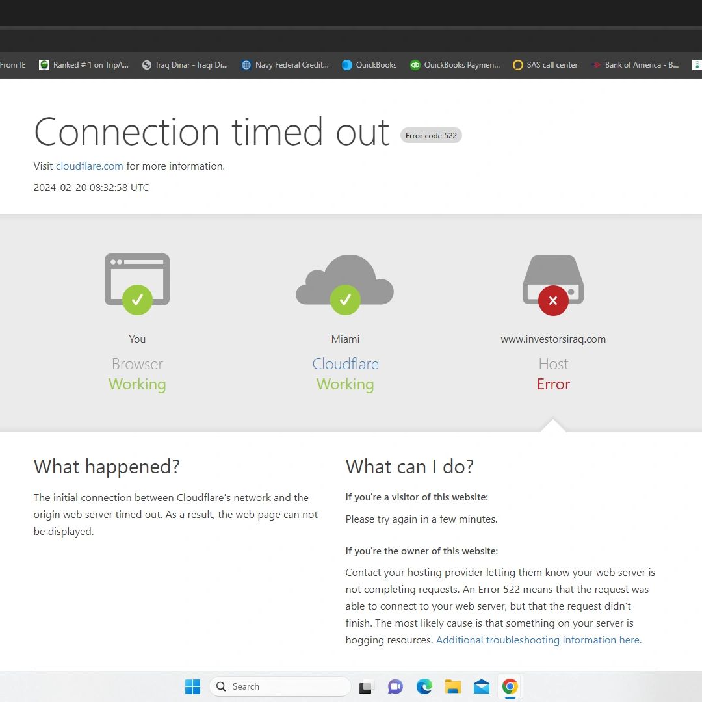
Task: Click the Error code 522 badge
Action: tap(431, 136)
